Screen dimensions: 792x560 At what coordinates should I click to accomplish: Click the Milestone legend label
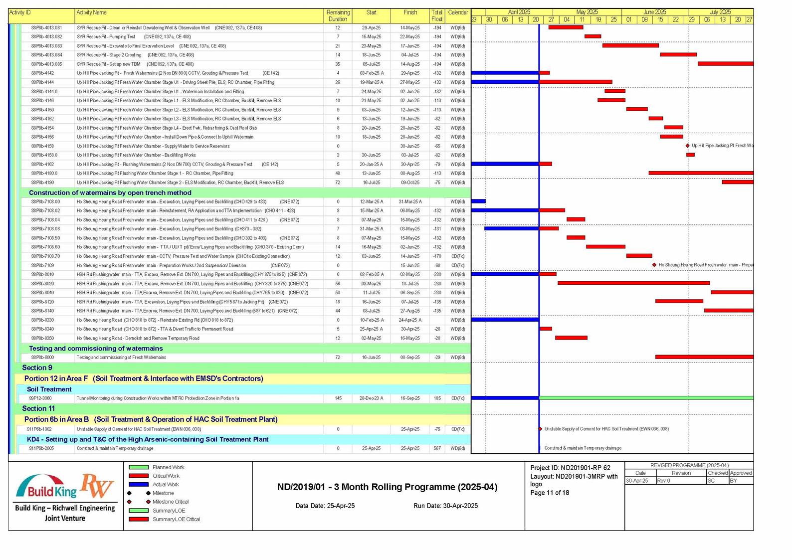coord(163,493)
